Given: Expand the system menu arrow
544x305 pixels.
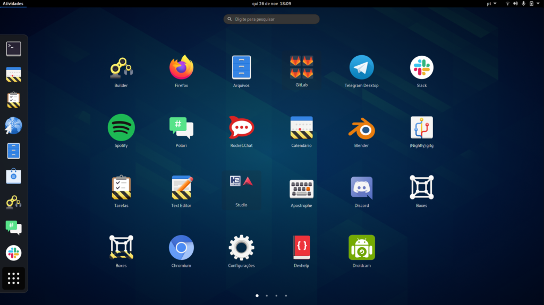Looking at the screenshot, I should coord(538,4).
